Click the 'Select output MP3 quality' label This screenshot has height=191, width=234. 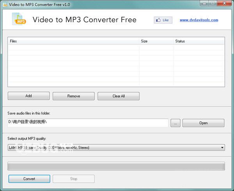click(27, 139)
